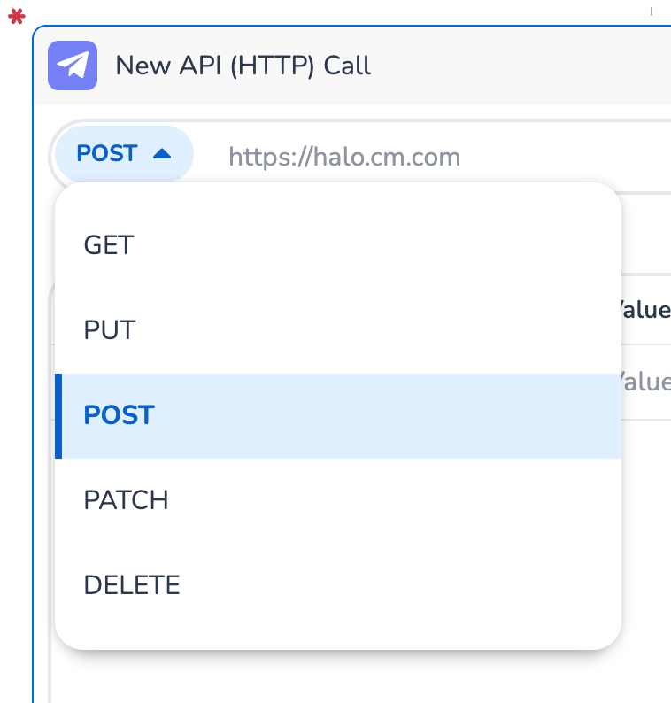
Task: Collapse the HTTP method dropdown
Action: coord(124,154)
